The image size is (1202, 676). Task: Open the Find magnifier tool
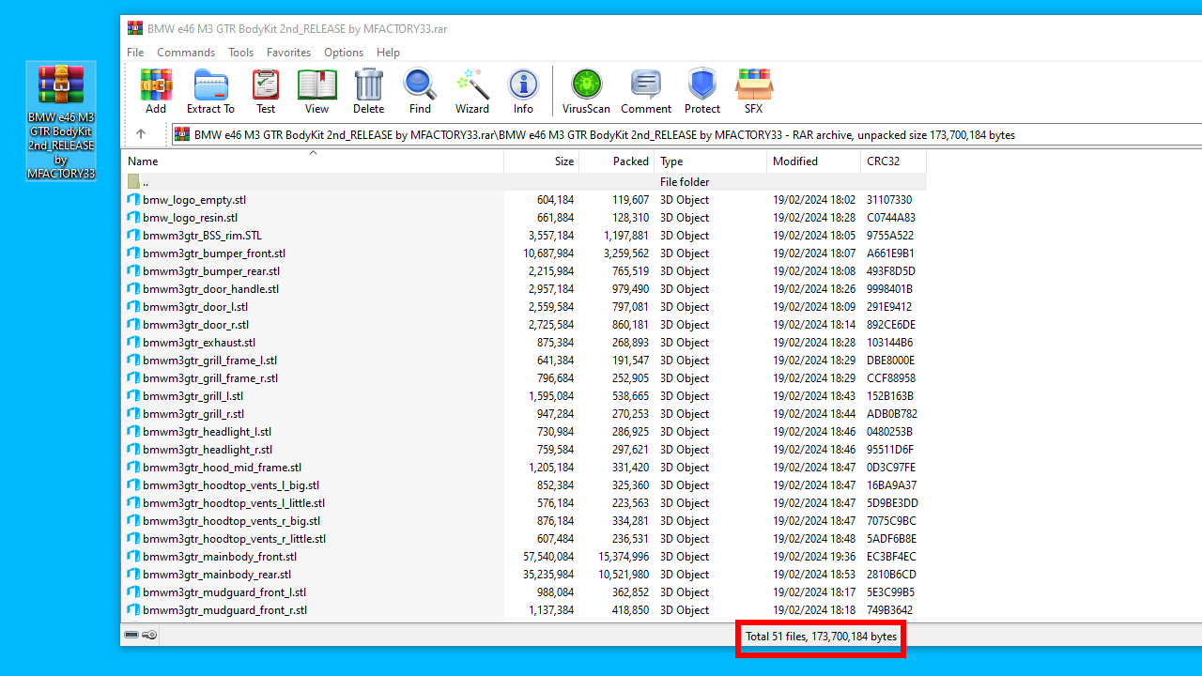pyautogui.click(x=420, y=91)
